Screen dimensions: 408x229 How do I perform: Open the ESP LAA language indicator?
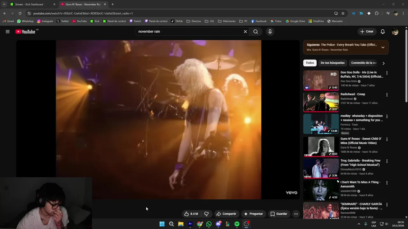point(374,224)
